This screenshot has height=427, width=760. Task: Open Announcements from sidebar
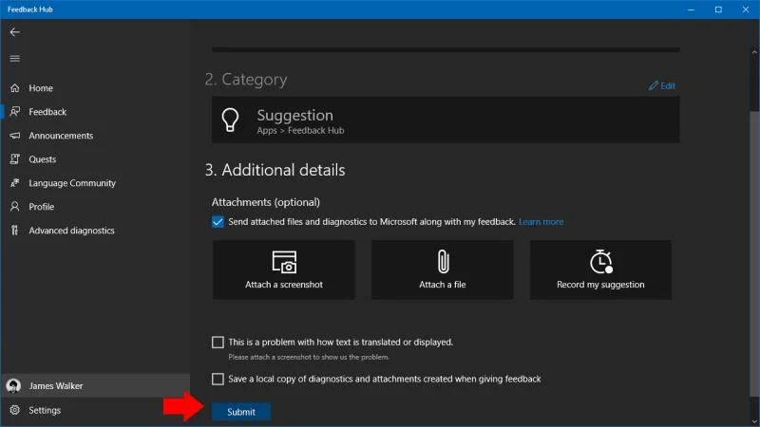(x=61, y=136)
